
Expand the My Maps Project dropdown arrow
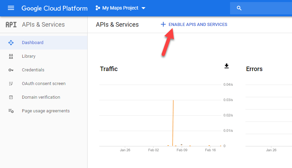click(x=143, y=8)
